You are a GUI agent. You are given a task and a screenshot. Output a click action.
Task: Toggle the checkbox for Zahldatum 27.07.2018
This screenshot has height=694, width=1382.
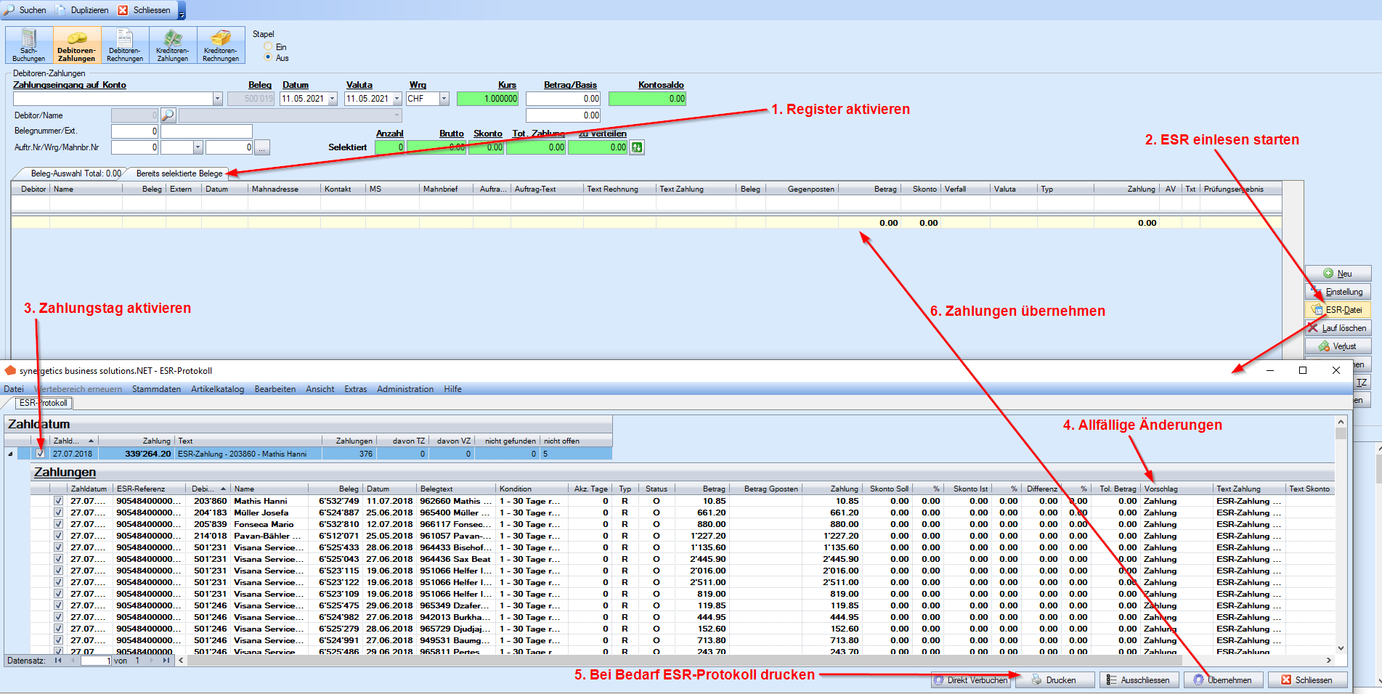(41, 454)
